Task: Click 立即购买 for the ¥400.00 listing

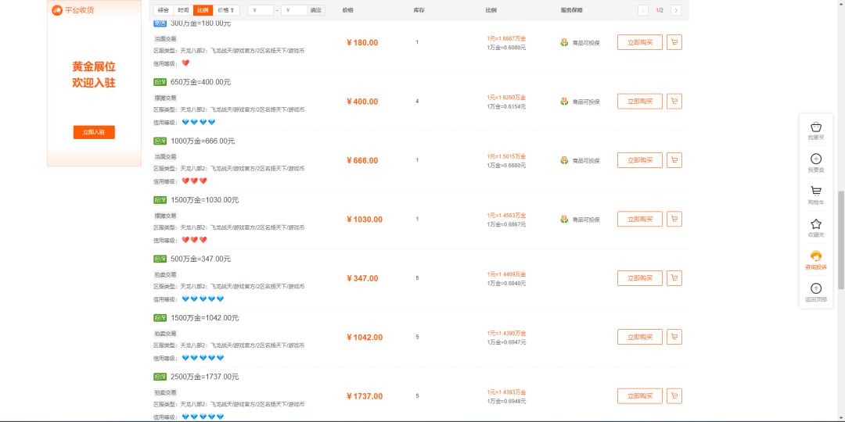Action: 640,101
